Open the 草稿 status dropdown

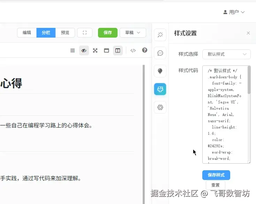(x=133, y=33)
